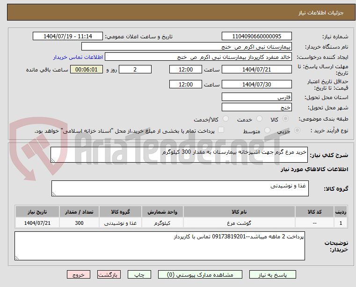Click the طبقه بندی موضوعی label
356x287 pixels.
[323, 119]
